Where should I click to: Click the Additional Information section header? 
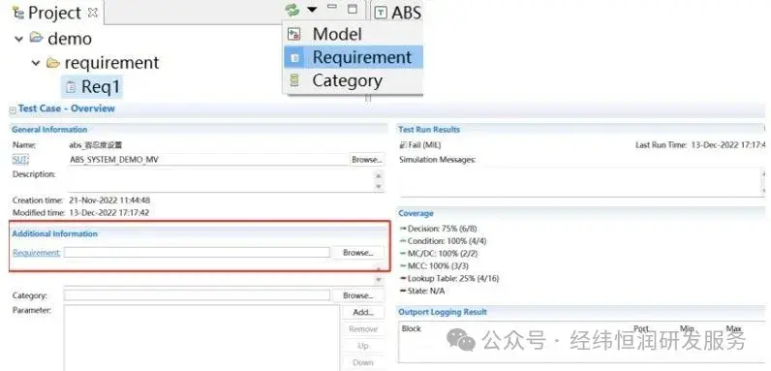coord(54,233)
